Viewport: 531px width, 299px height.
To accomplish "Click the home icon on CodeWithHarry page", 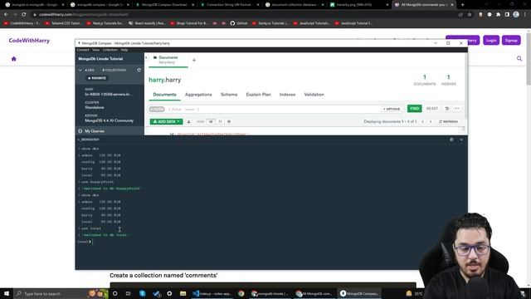I will coord(14,59).
